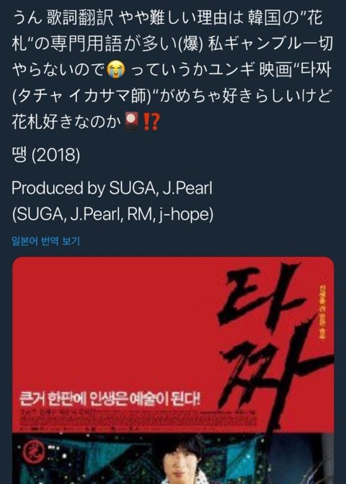The height and width of the screenshot is (484, 346).
Task: Tap the vertical yellow text beside poster title
Action: [x=322, y=312]
